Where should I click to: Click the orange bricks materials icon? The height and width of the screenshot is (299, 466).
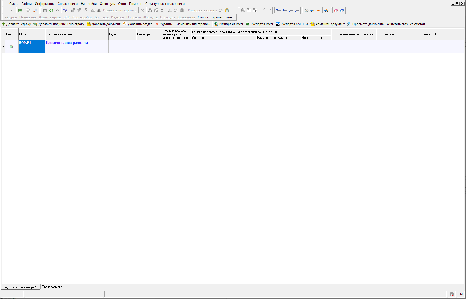[319, 10]
